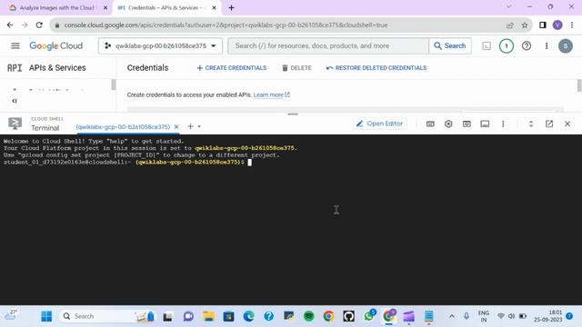Image resolution: width=582 pixels, height=327 pixels.
Task: Open the Cloud Shell more options menu
Action: (503, 124)
